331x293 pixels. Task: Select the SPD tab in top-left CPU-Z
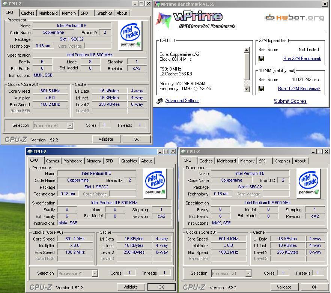[84, 13]
